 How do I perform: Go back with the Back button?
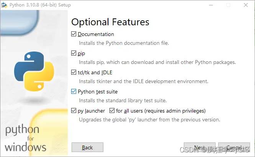87,147
